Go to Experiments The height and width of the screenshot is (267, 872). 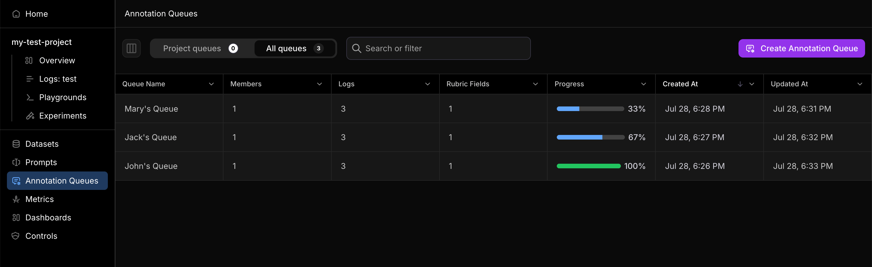coord(63,116)
